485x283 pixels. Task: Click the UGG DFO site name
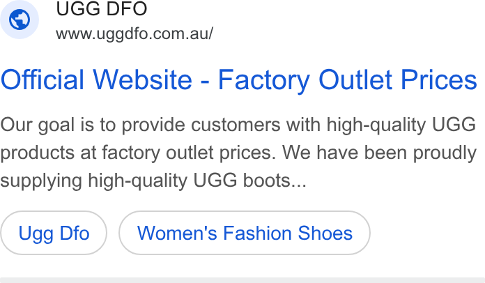(102, 8)
